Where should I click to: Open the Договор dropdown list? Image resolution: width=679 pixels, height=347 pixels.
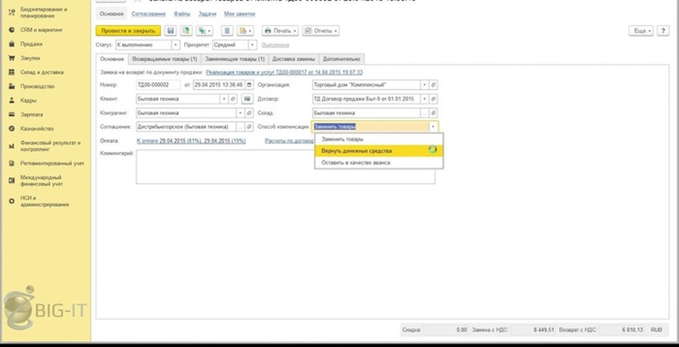424,99
